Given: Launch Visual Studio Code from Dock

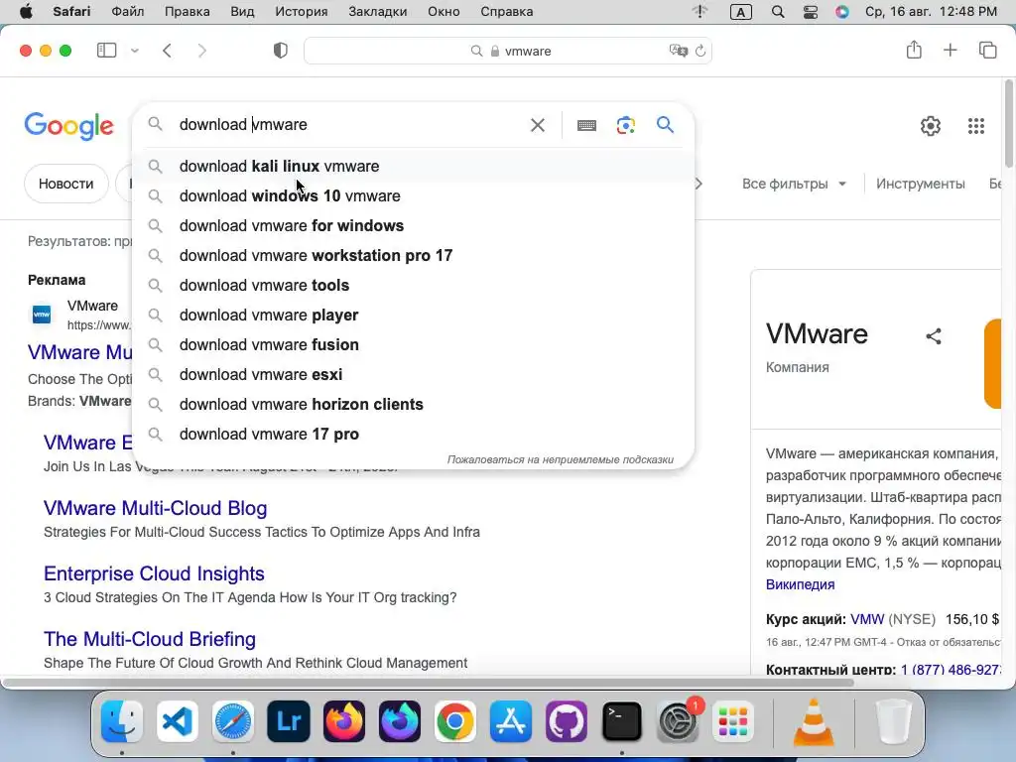Looking at the screenshot, I should pos(177,721).
